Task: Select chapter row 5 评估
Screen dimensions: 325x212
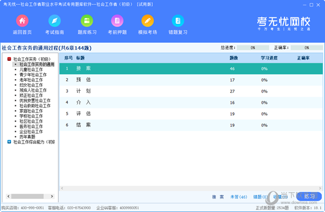Action: [x=191, y=114]
